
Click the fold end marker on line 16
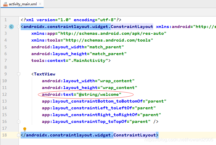(19, 121)
